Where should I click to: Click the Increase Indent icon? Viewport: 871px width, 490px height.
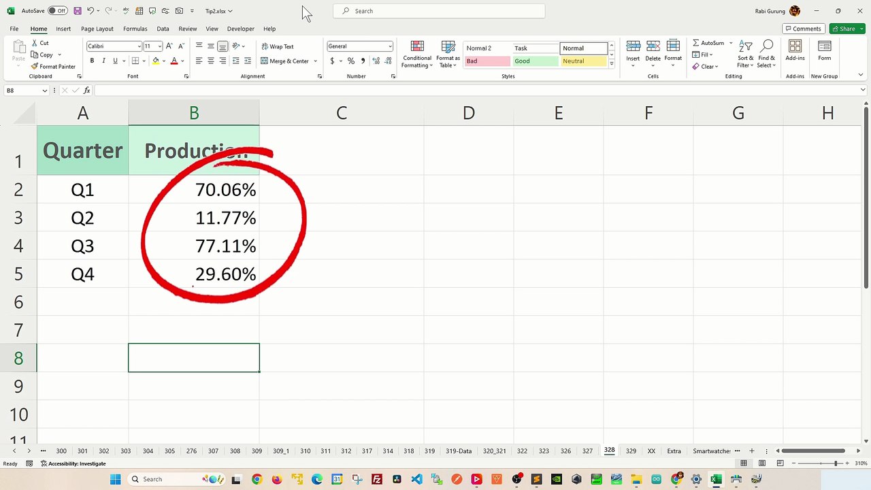[248, 61]
